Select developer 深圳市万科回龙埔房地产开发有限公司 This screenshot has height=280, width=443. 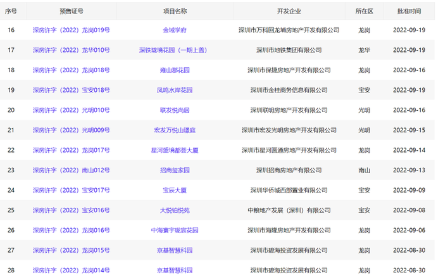[x=289, y=30]
